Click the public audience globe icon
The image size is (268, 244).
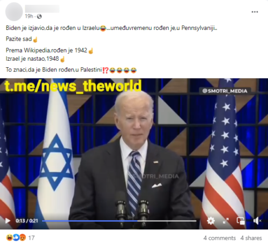(39, 16)
